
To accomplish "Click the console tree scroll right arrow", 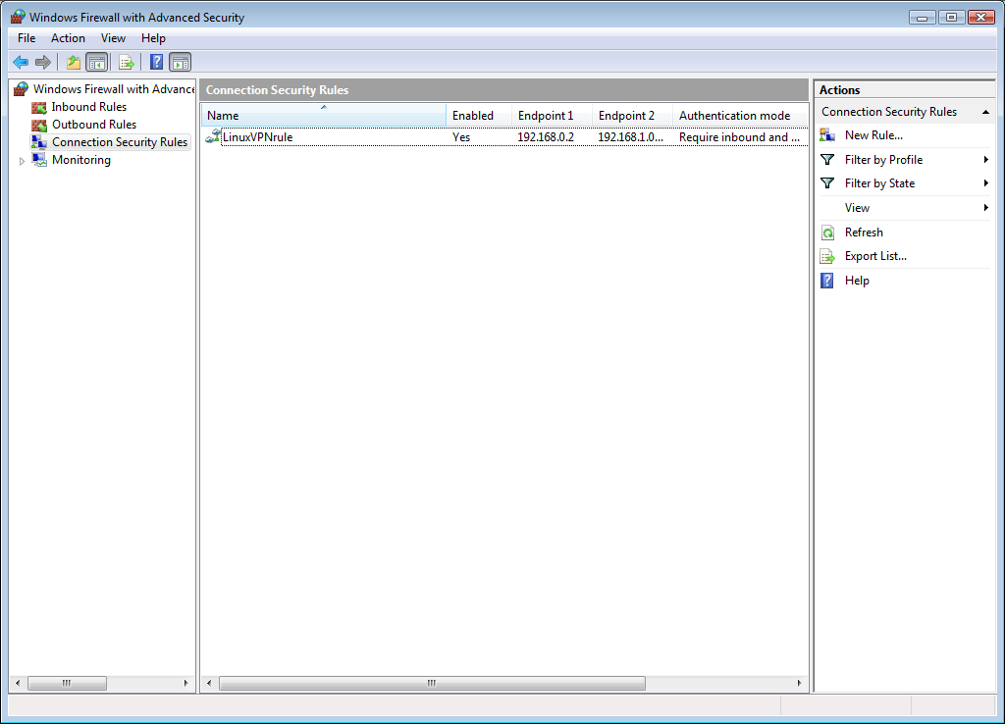I will (x=185, y=683).
